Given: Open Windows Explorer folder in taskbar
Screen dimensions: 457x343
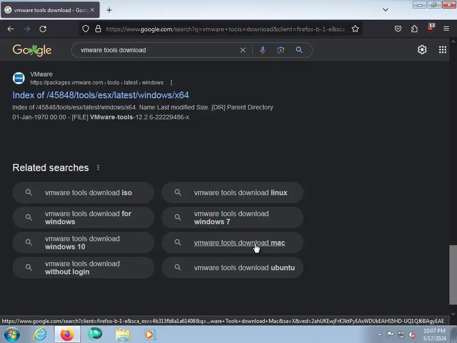Looking at the screenshot, I should coord(123,334).
